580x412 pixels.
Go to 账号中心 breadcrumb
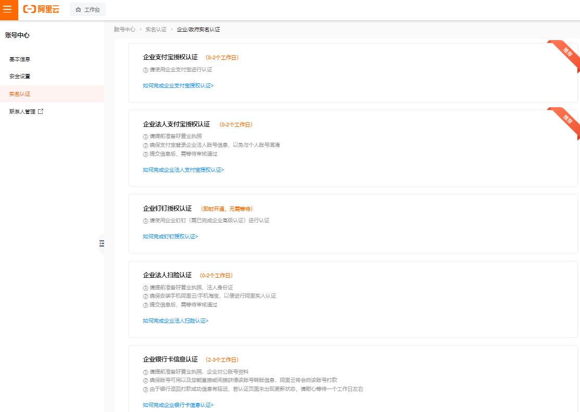pyautogui.click(x=125, y=30)
